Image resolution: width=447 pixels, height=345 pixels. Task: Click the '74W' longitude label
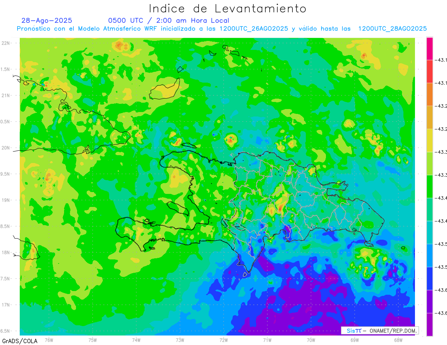(136, 340)
